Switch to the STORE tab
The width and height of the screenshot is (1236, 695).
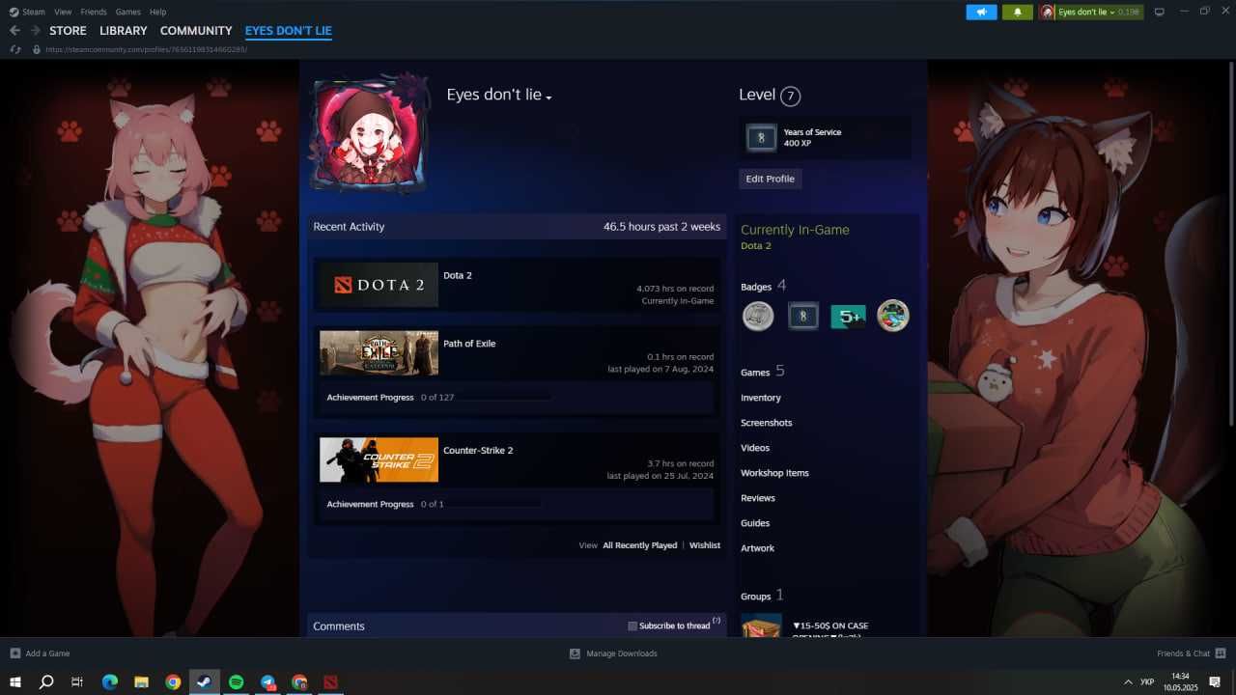pos(68,31)
